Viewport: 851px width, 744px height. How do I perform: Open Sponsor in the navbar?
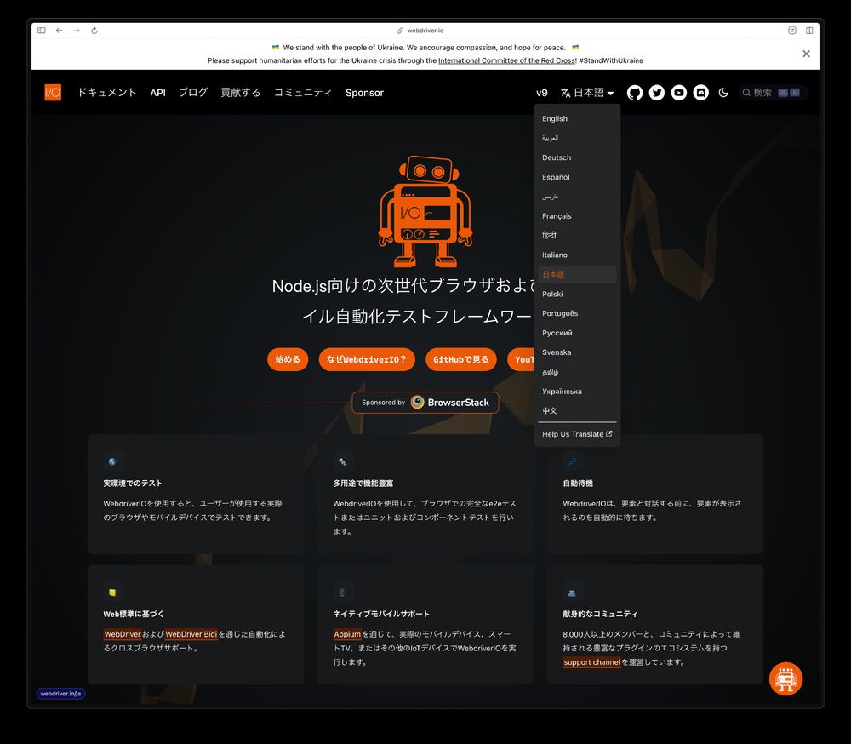pos(365,93)
